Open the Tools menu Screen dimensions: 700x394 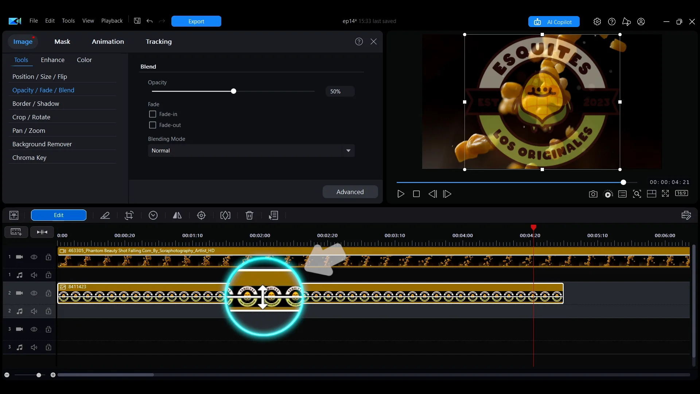click(x=68, y=21)
